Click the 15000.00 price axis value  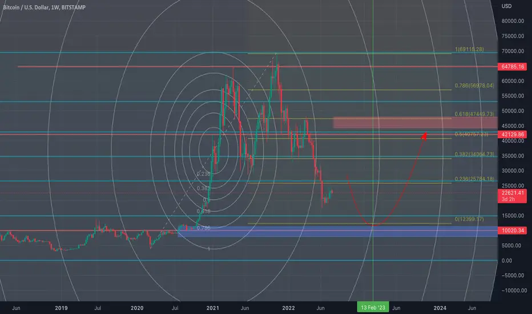tap(513, 216)
